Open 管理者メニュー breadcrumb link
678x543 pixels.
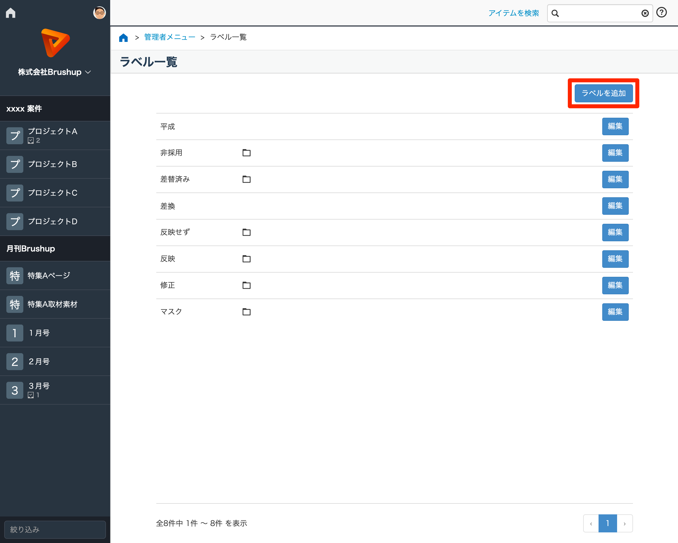click(169, 37)
